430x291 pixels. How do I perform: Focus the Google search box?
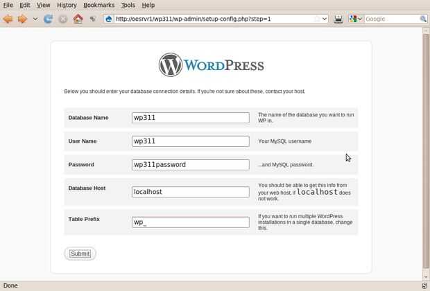392,19
